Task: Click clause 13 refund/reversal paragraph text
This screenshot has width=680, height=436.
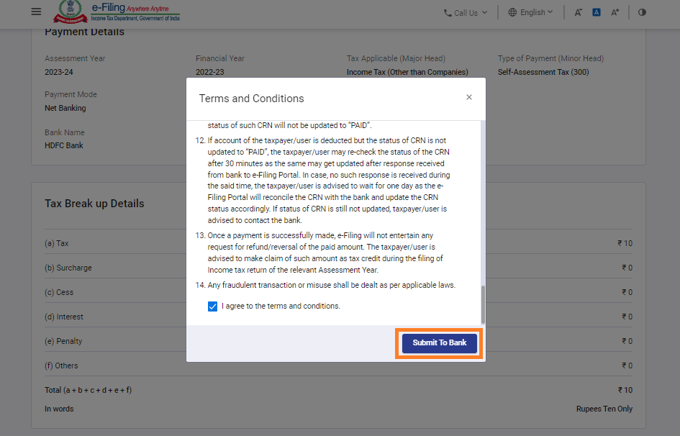Action: [x=325, y=253]
